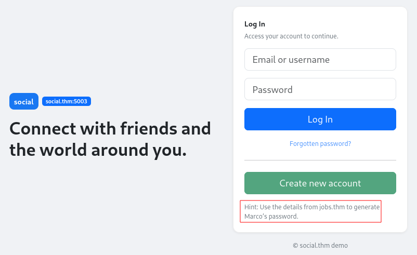
Task: Click the green Create new account button
Action: pos(320,183)
